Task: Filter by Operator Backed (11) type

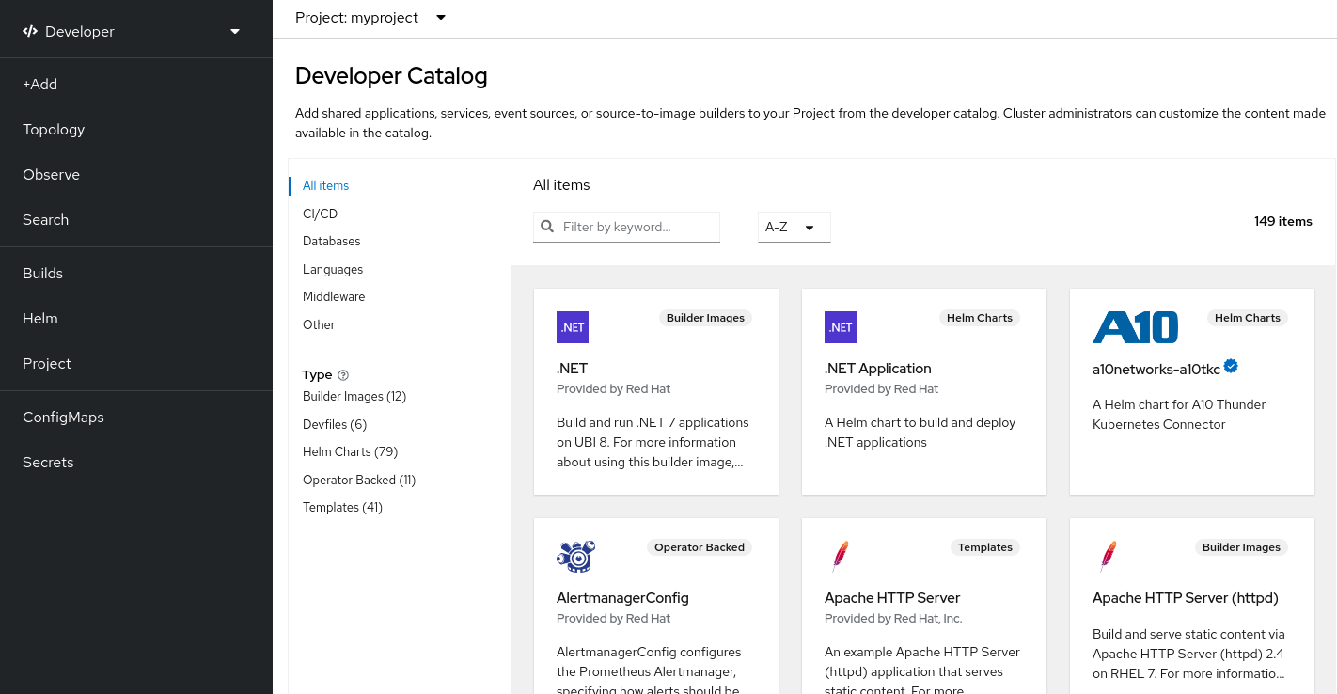Action: click(x=358, y=480)
